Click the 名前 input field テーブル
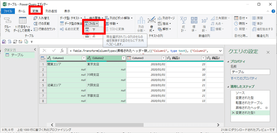Screen dimensions: 277x133 250,72
